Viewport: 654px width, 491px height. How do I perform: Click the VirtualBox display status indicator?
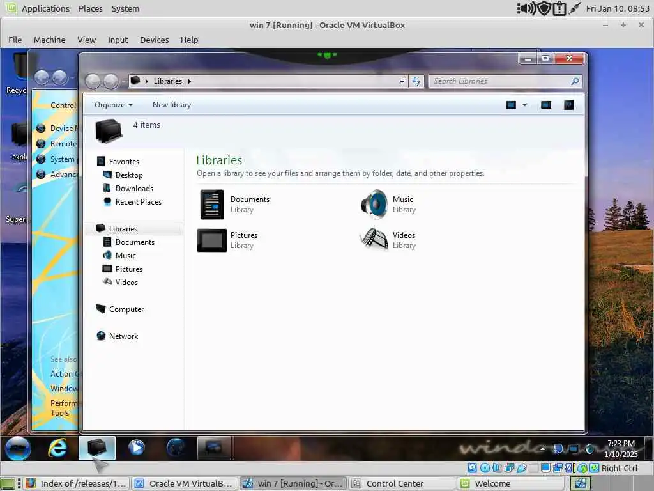pos(545,468)
